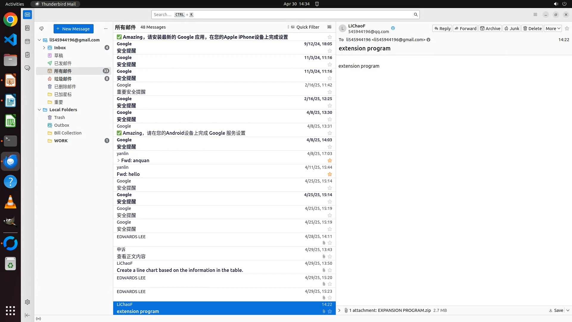
Task: Toggle the Quick Filter bar
Action: 305,27
